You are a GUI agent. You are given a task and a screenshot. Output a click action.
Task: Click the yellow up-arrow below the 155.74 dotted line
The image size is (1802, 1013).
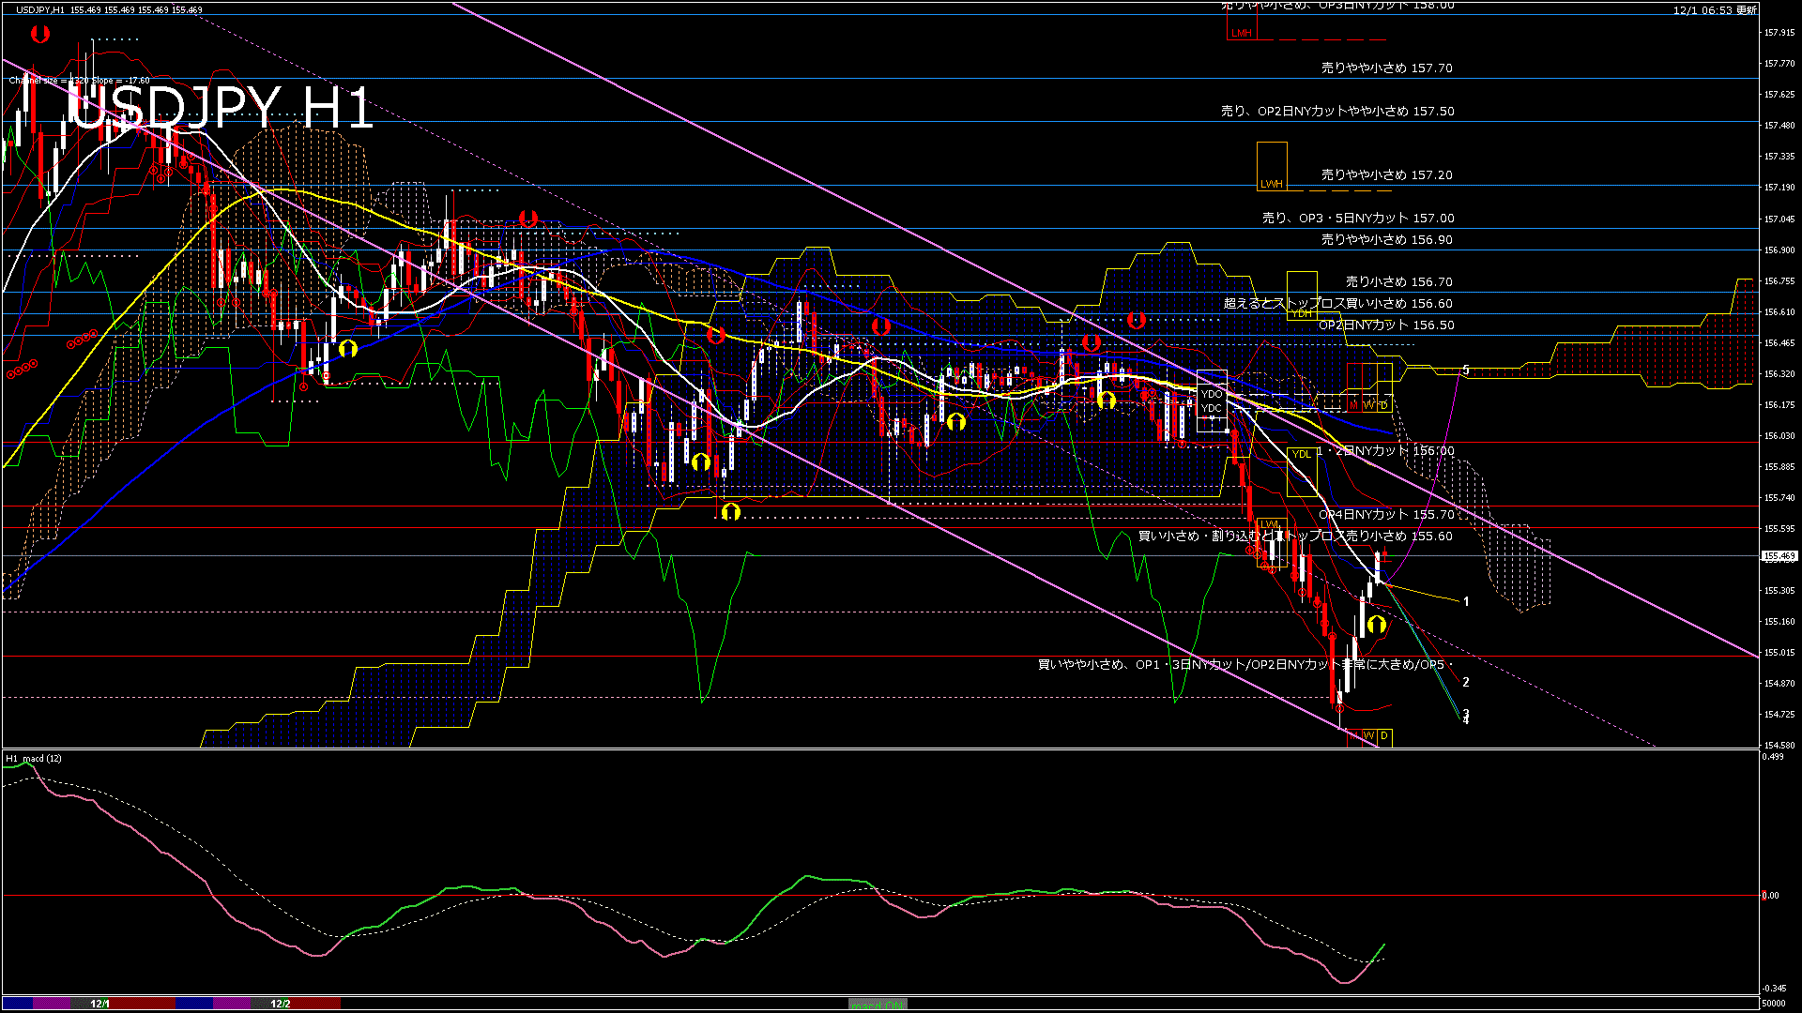(731, 512)
